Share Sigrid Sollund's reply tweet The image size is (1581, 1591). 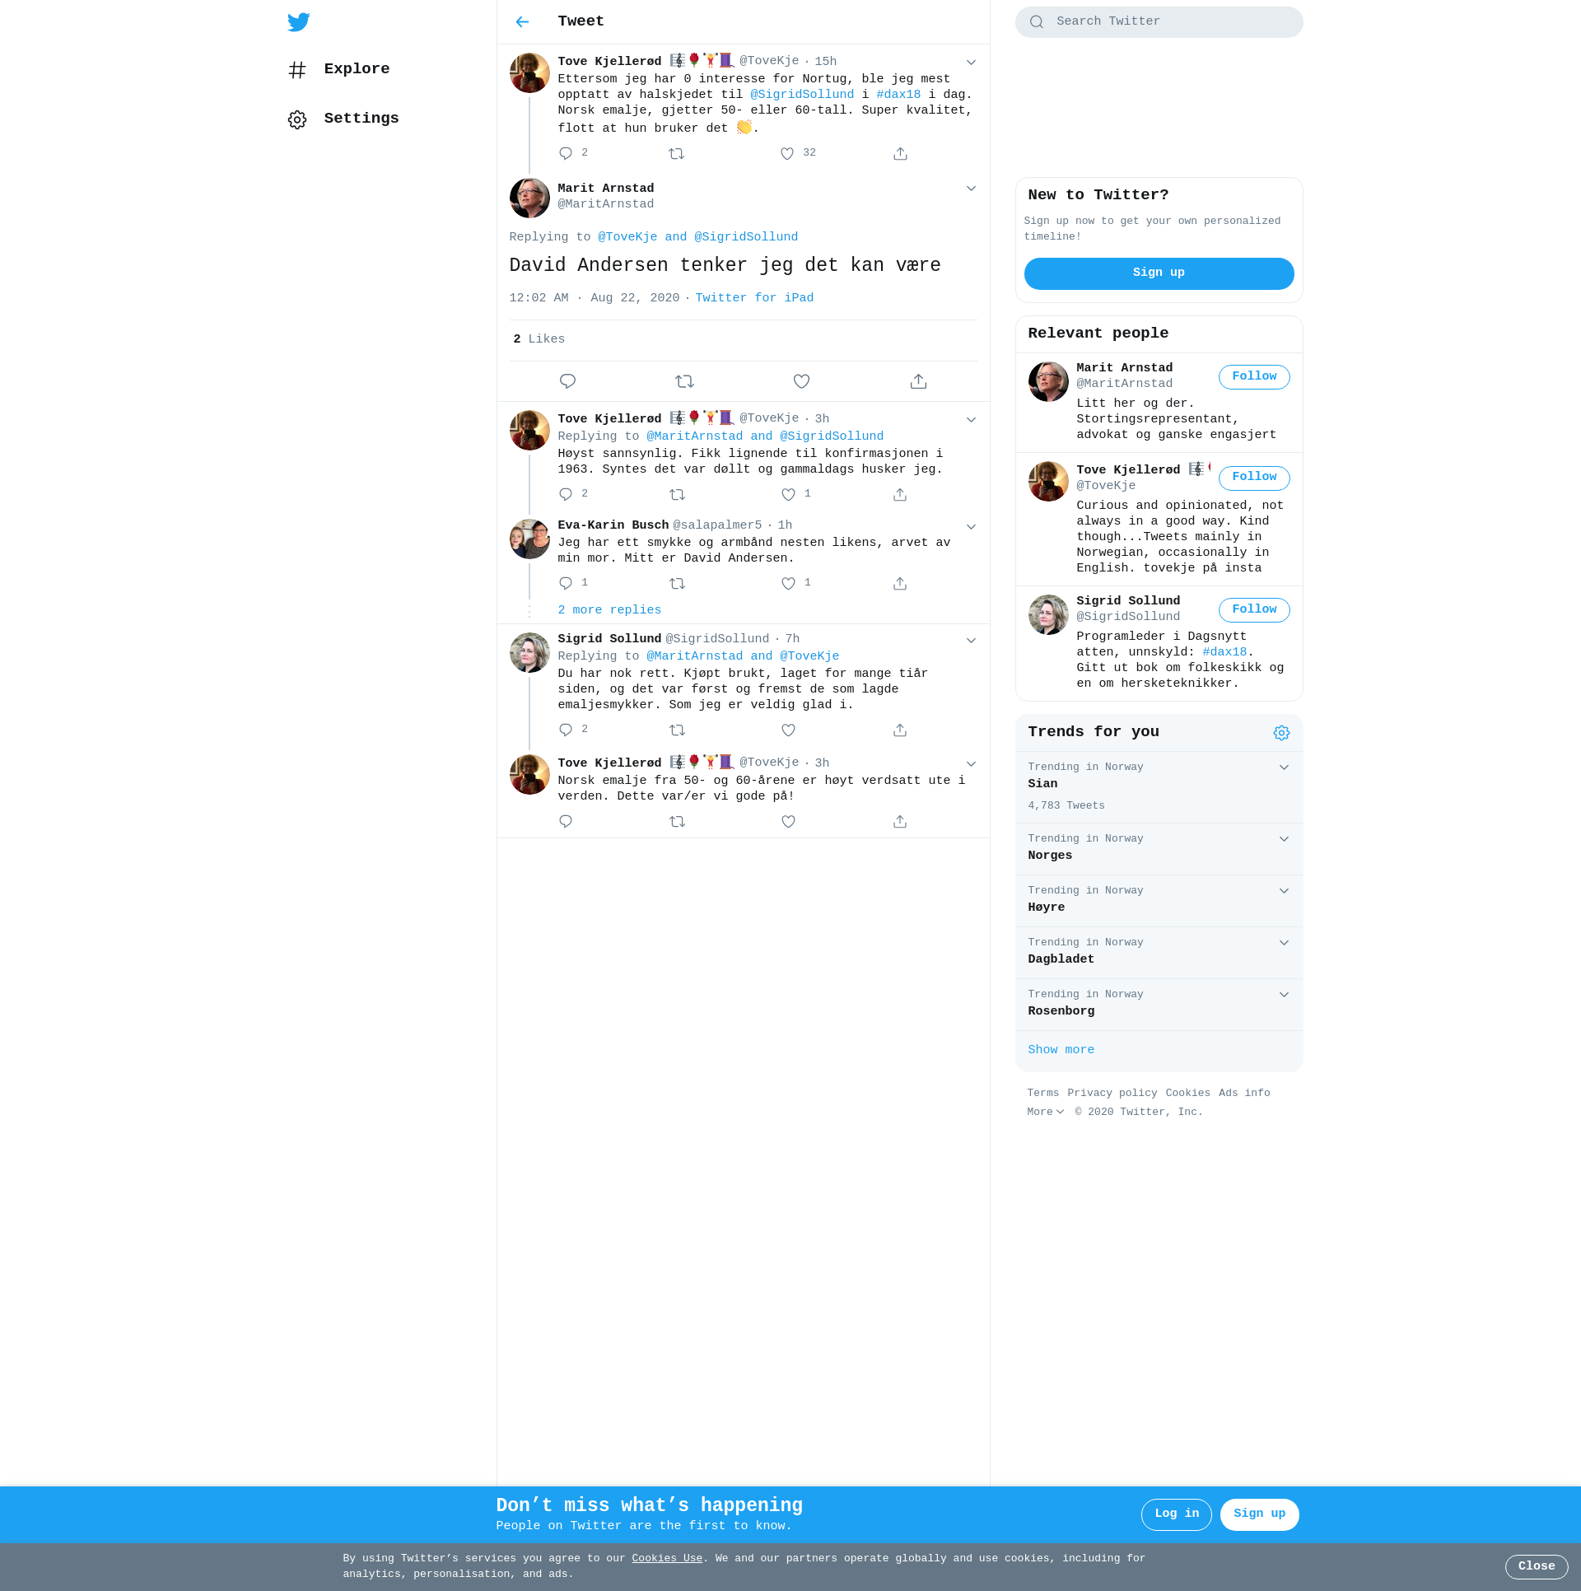[x=900, y=730]
